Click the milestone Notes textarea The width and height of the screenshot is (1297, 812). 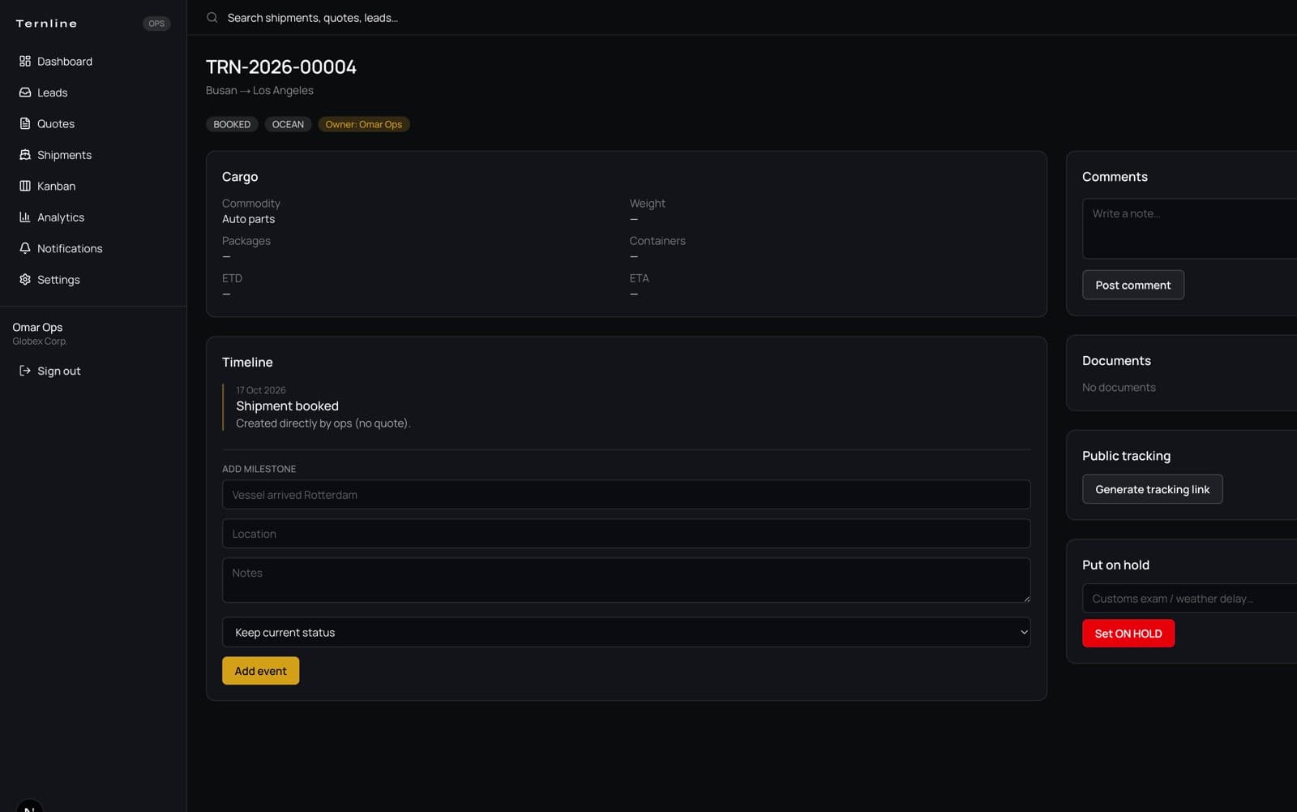point(626,580)
